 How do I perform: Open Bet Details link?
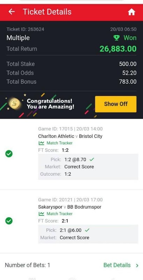click(x=117, y=265)
